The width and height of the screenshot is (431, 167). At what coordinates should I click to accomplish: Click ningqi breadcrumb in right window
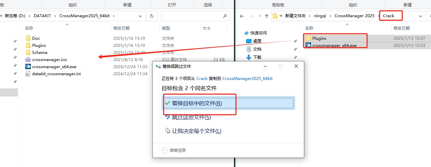[x=320, y=16]
